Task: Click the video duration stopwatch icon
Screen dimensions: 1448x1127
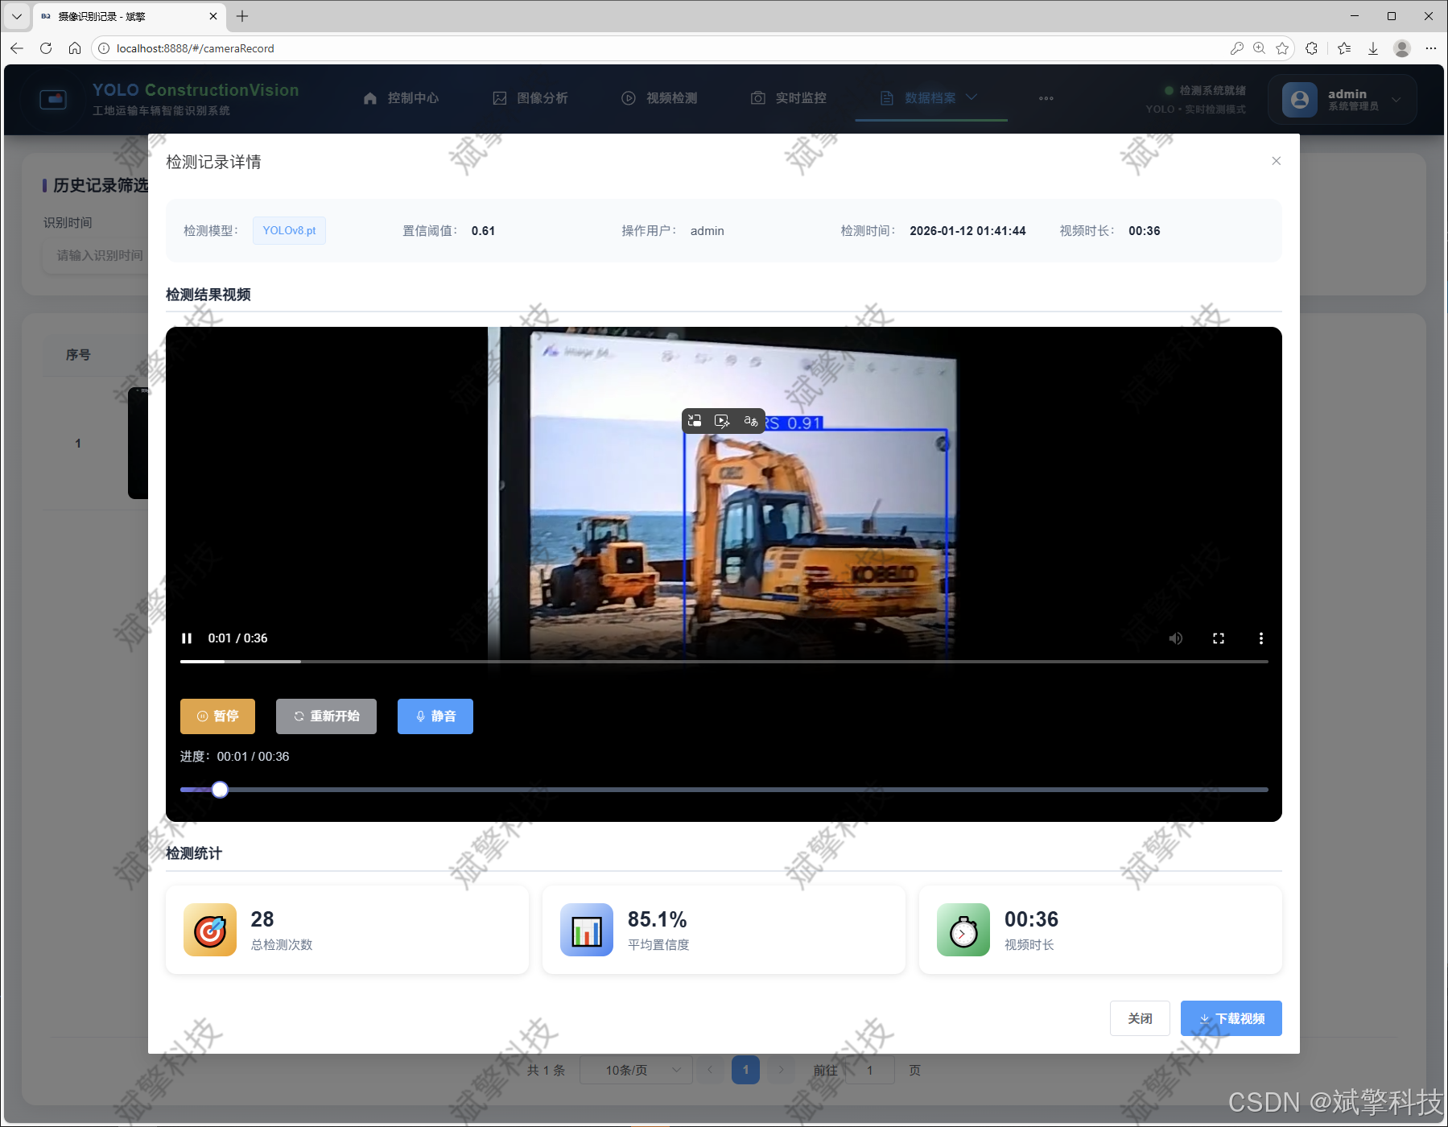Action: point(963,930)
